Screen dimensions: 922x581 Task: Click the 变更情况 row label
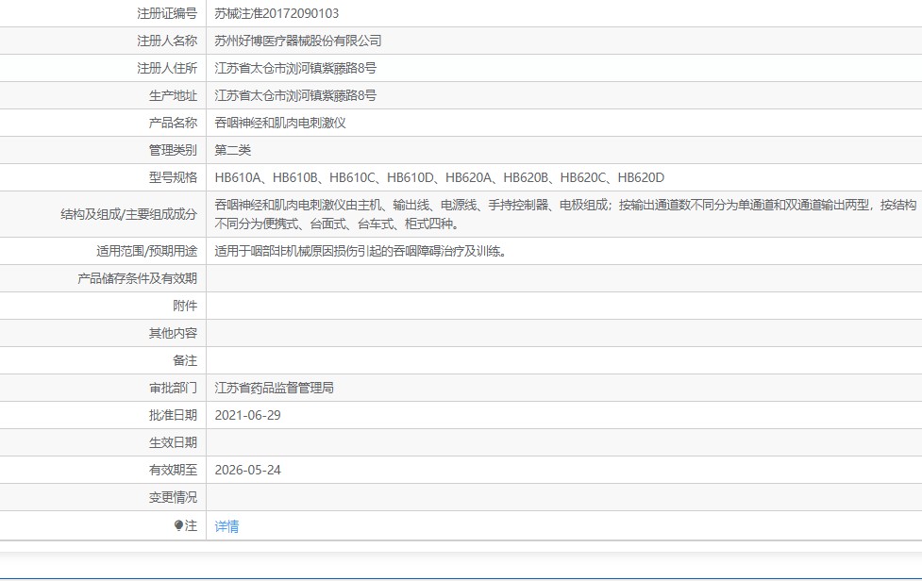173,498
